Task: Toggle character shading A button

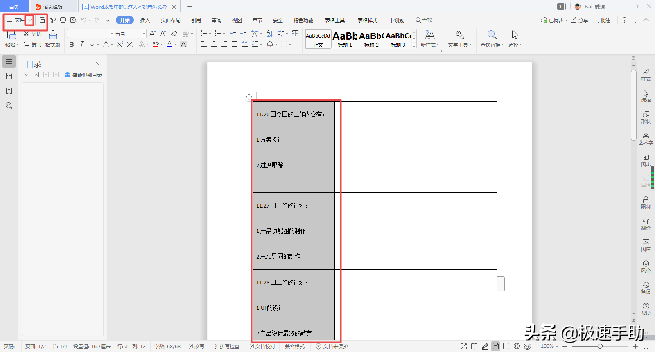Action: [183, 44]
